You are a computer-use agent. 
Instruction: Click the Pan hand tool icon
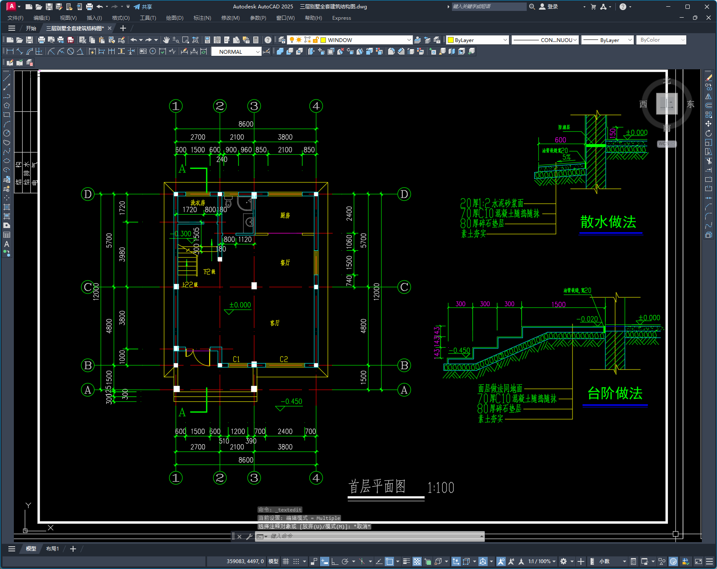[x=166, y=40]
